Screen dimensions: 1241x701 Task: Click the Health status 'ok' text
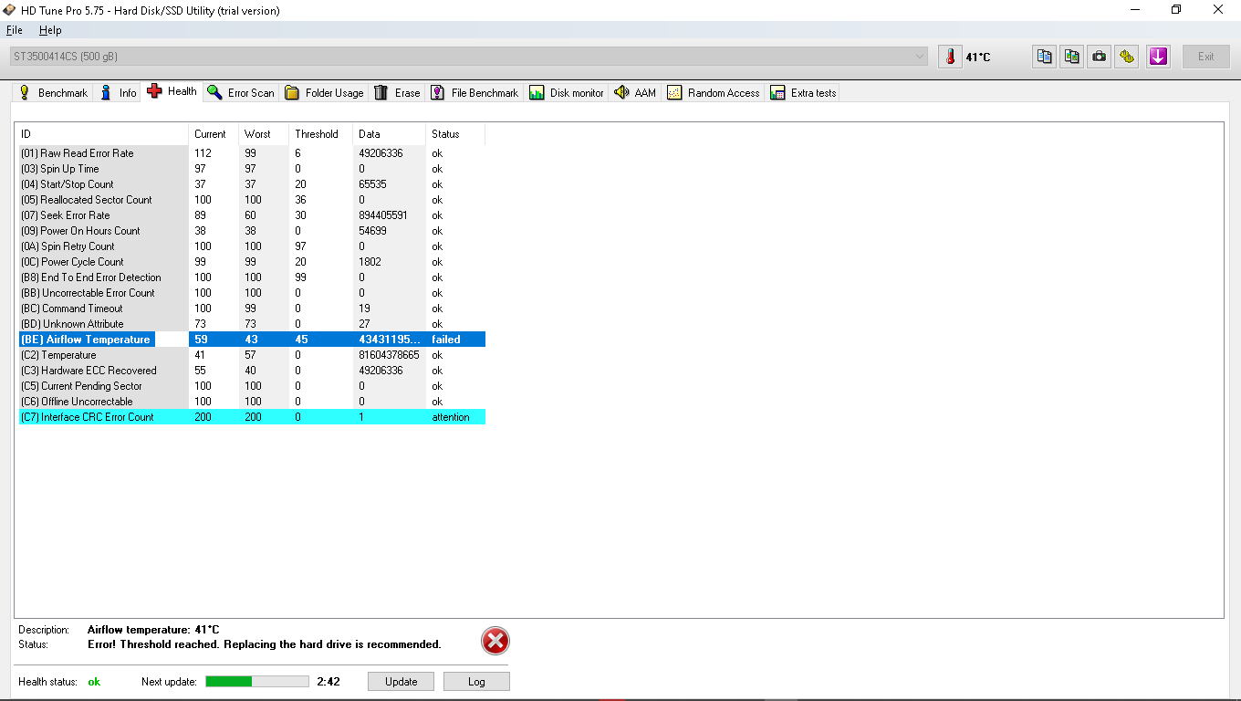[x=94, y=682]
